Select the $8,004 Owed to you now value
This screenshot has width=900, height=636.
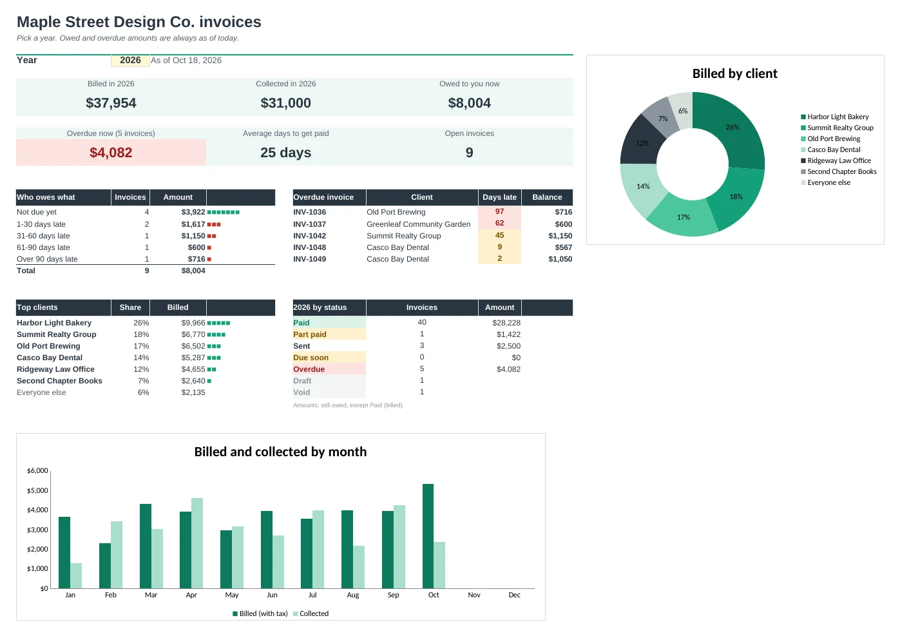(x=469, y=103)
